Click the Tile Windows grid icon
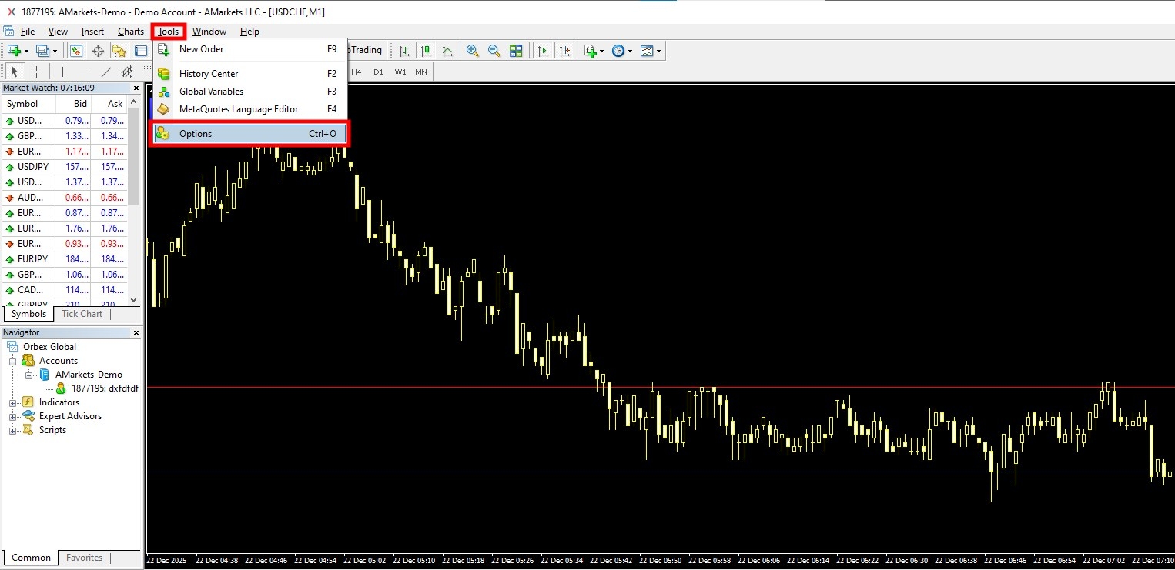Image resolution: width=1175 pixels, height=570 pixels. tap(516, 51)
